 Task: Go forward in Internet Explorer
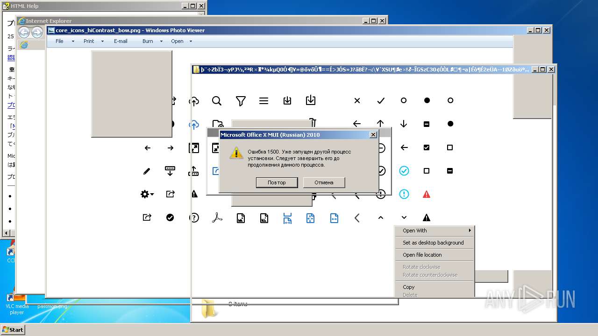click(37, 32)
